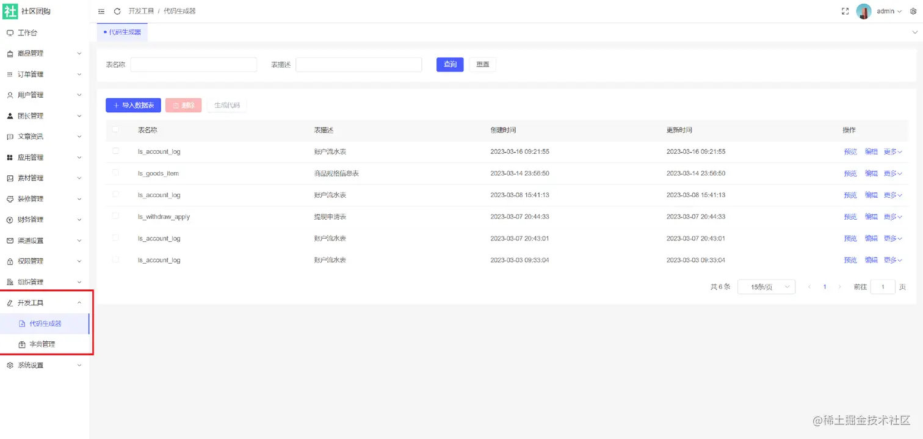This screenshot has width=923, height=439.
Task: Click the refresh icon in top bar
Action: point(117,11)
